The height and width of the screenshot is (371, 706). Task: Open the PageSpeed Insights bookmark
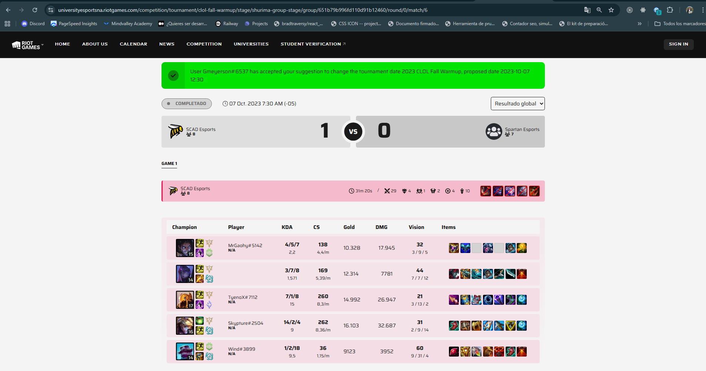click(x=74, y=24)
